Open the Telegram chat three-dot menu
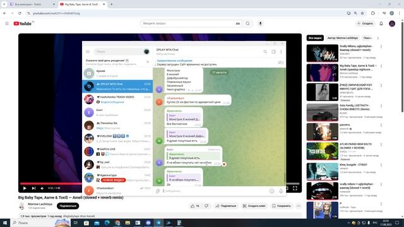Viewport: 404px width, 227px height. [x=281, y=52]
